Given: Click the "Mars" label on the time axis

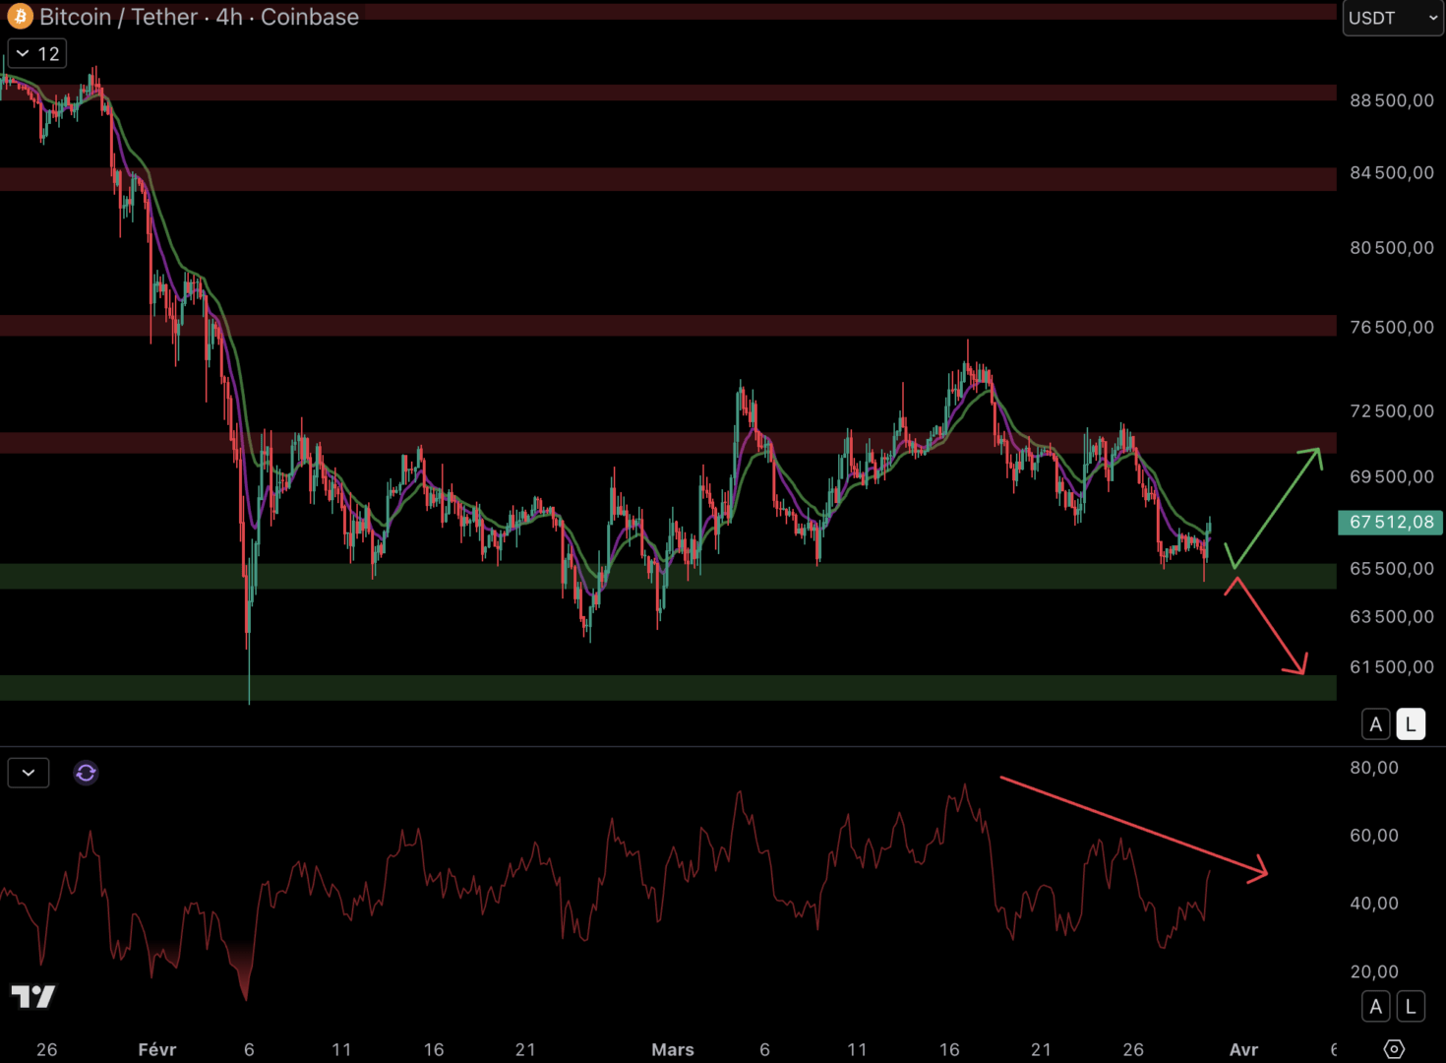Looking at the screenshot, I should 673,1049.
